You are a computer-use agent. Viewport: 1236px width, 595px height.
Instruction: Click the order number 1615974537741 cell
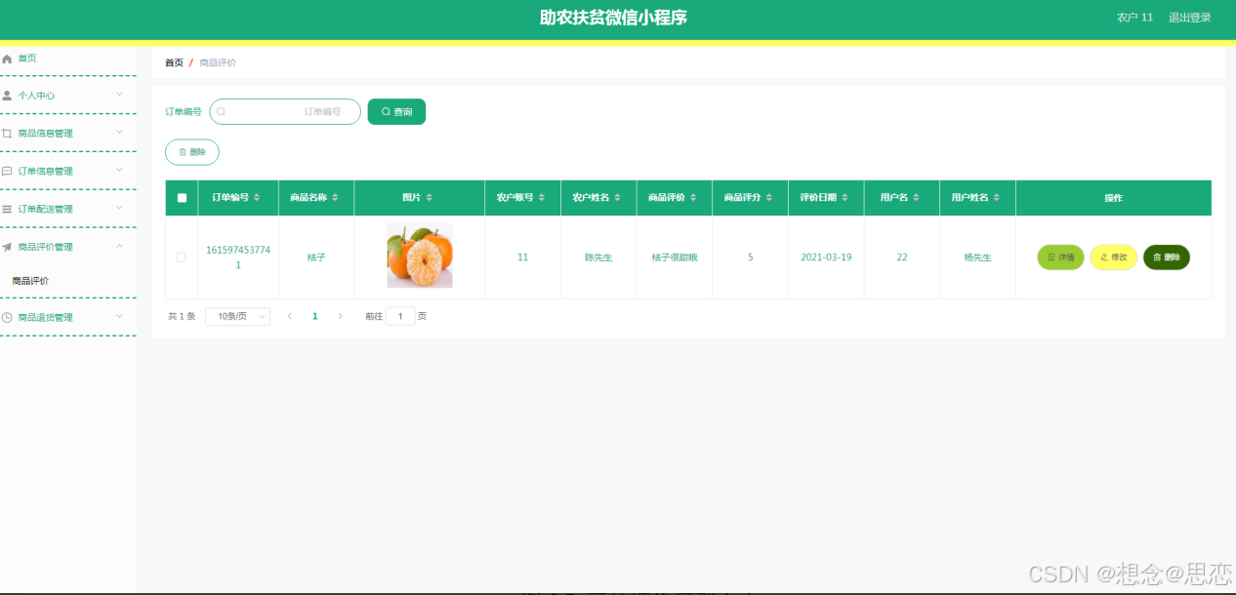click(x=238, y=258)
